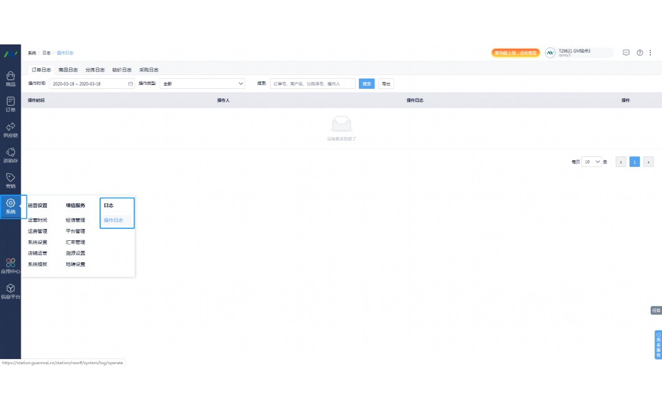This screenshot has height=411, width=662.
Task: Open the 操作时间 date range picker
Action: click(92, 83)
